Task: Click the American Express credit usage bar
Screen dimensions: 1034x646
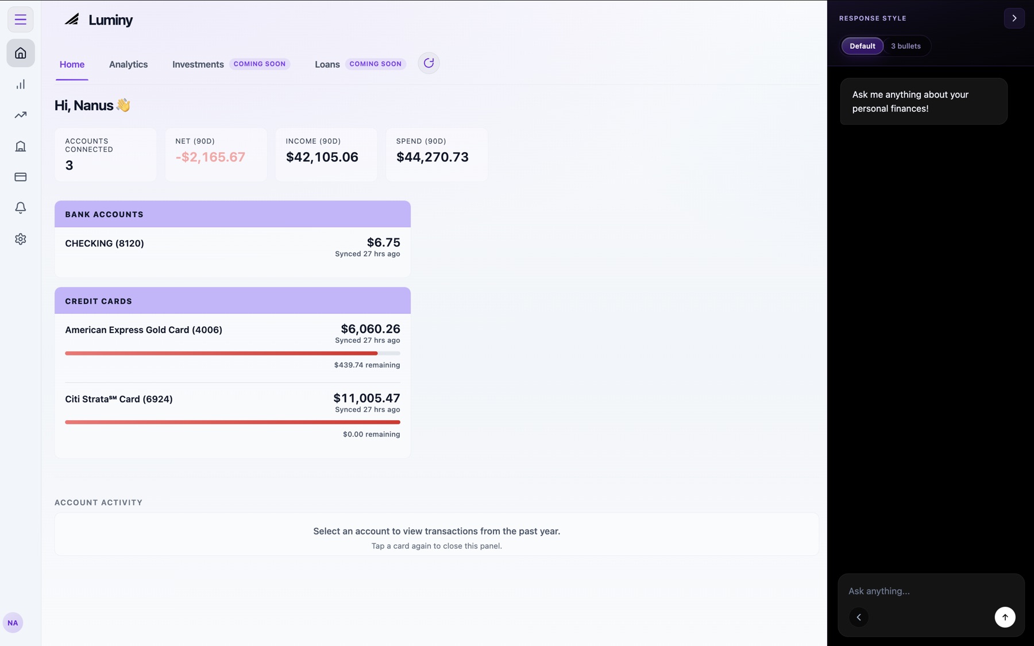Action: coord(232,353)
